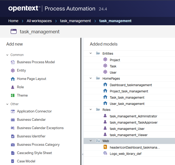Collapse the Roles folder chevron
175x165 pixels.
(91, 110)
